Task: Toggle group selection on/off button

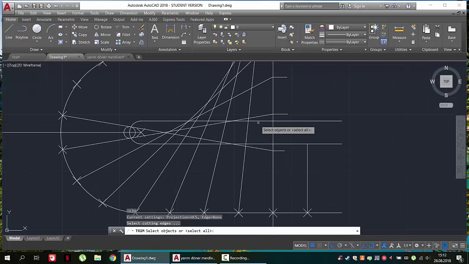Action: click(x=384, y=42)
